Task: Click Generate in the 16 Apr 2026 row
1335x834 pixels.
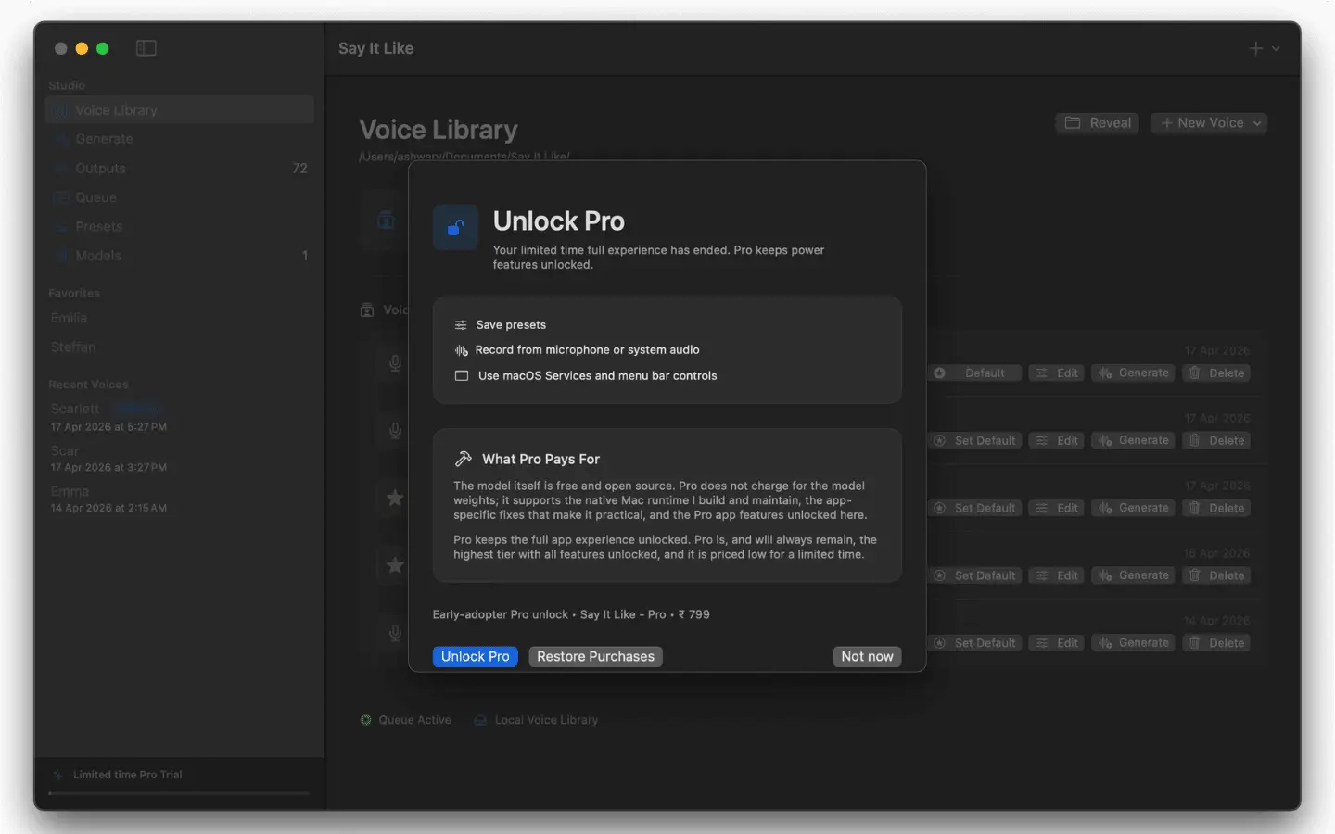Action: 1134,575
